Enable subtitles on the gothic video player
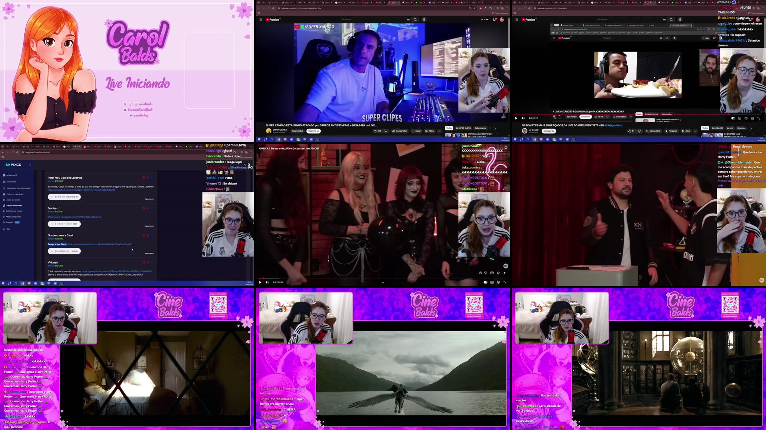 (492, 282)
